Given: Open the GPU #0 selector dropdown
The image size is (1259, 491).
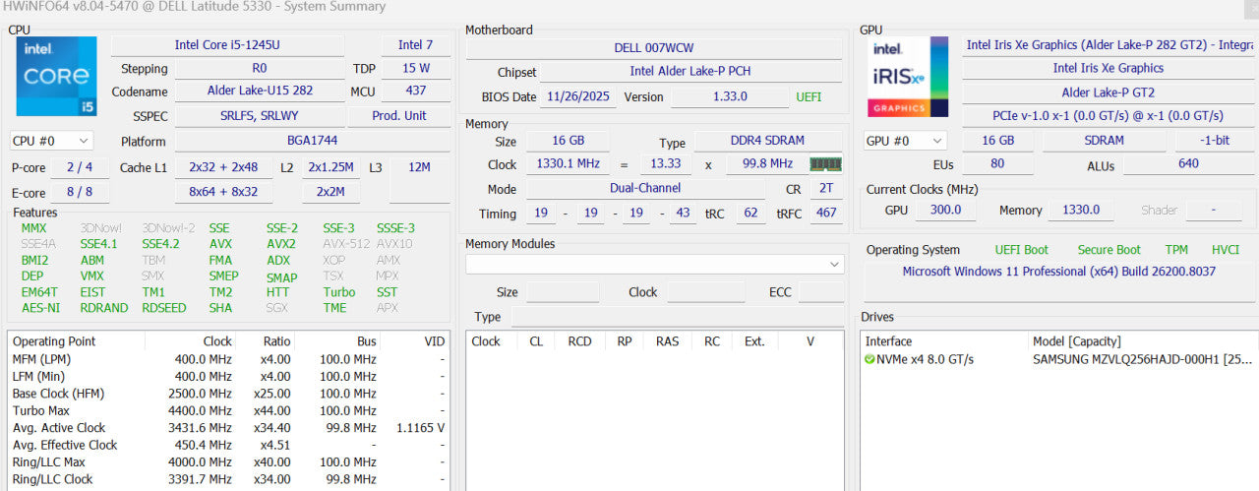Looking at the screenshot, I should tap(905, 141).
